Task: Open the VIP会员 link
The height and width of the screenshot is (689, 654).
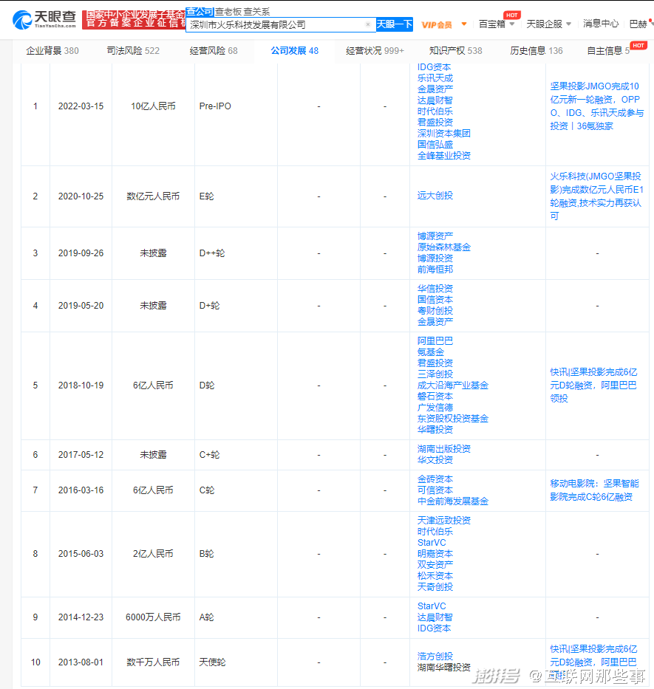Action: click(x=437, y=24)
